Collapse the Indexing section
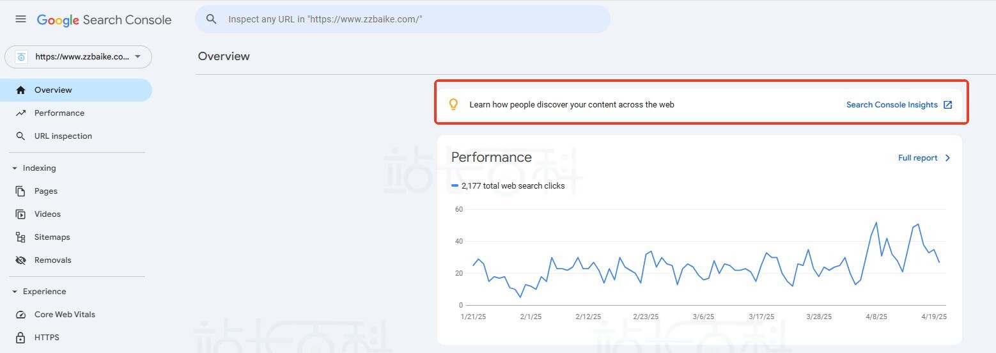 (x=15, y=168)
